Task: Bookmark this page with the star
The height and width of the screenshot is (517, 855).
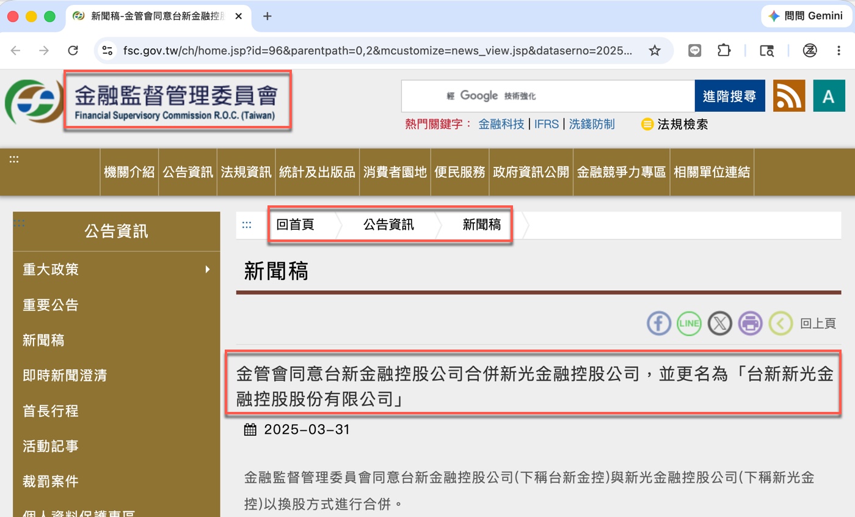Action: pyautogui.click(x=655, y=51)
